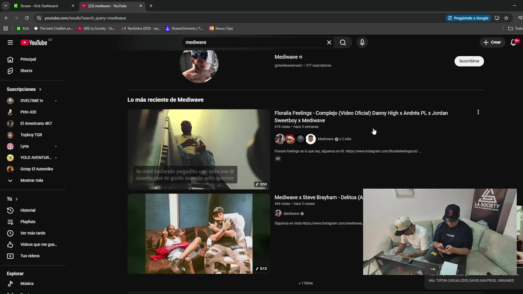Screen dimensions: 523x294
Task: Open 'y 3 más' collaborators link
Action: 345,139
